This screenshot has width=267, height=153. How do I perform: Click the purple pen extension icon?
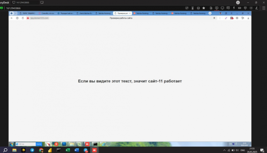point(226,18)
